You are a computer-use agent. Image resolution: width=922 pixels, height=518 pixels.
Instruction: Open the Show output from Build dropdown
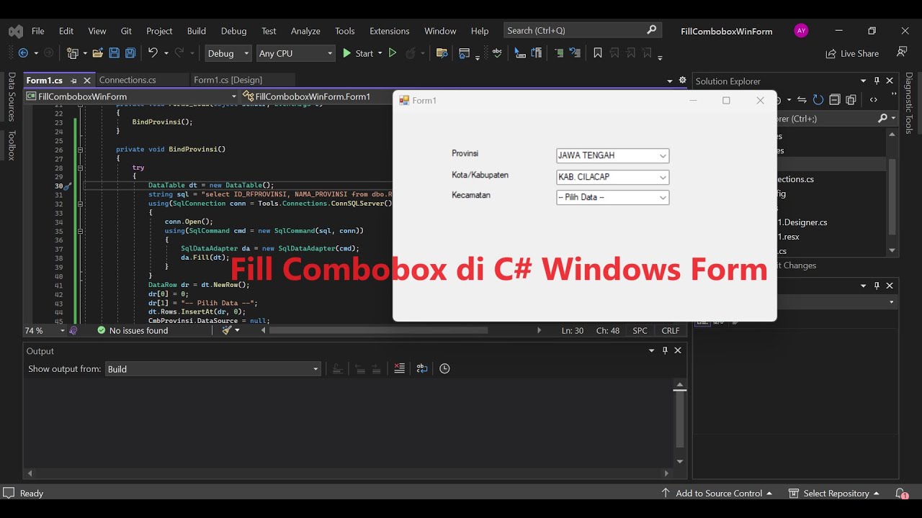coord(212,369)
